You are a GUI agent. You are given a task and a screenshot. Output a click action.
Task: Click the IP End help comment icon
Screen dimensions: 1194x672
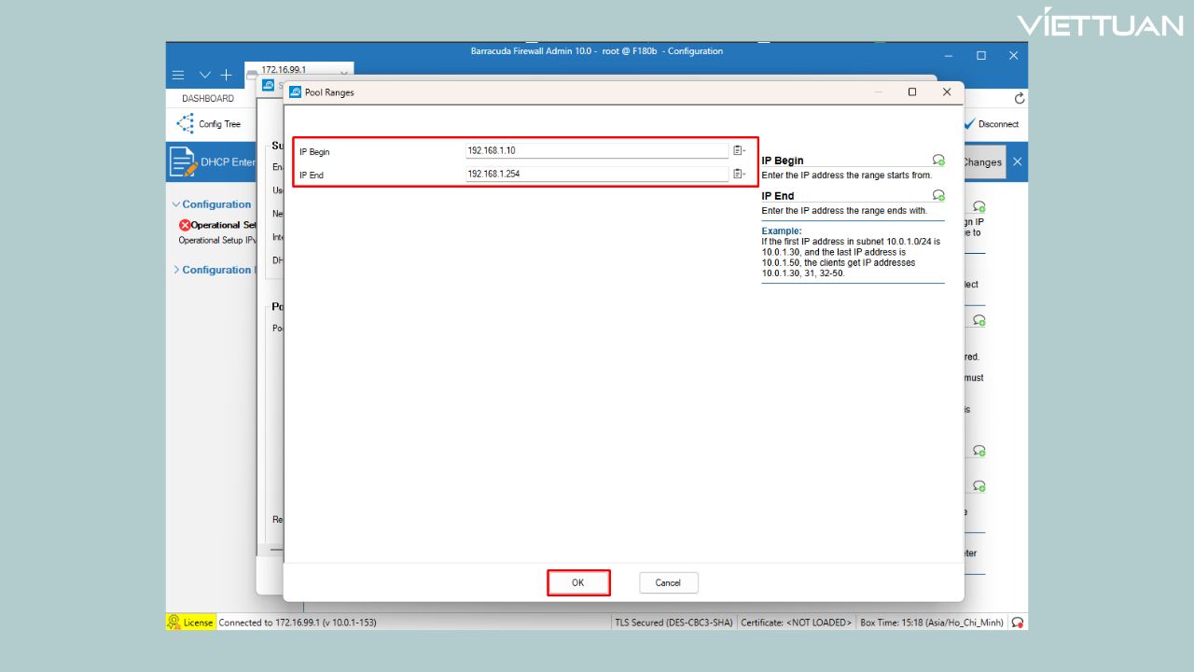coord(937,195)
